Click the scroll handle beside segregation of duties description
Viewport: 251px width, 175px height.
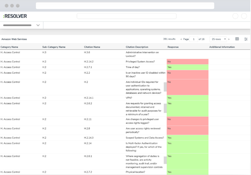coord(165,160)
